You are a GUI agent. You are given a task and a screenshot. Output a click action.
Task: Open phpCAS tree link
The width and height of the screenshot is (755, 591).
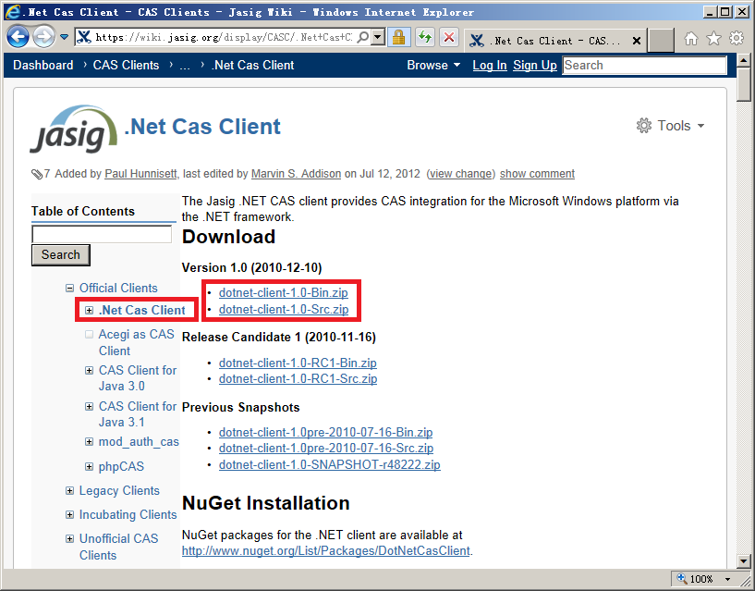click(x=121, y=467)
